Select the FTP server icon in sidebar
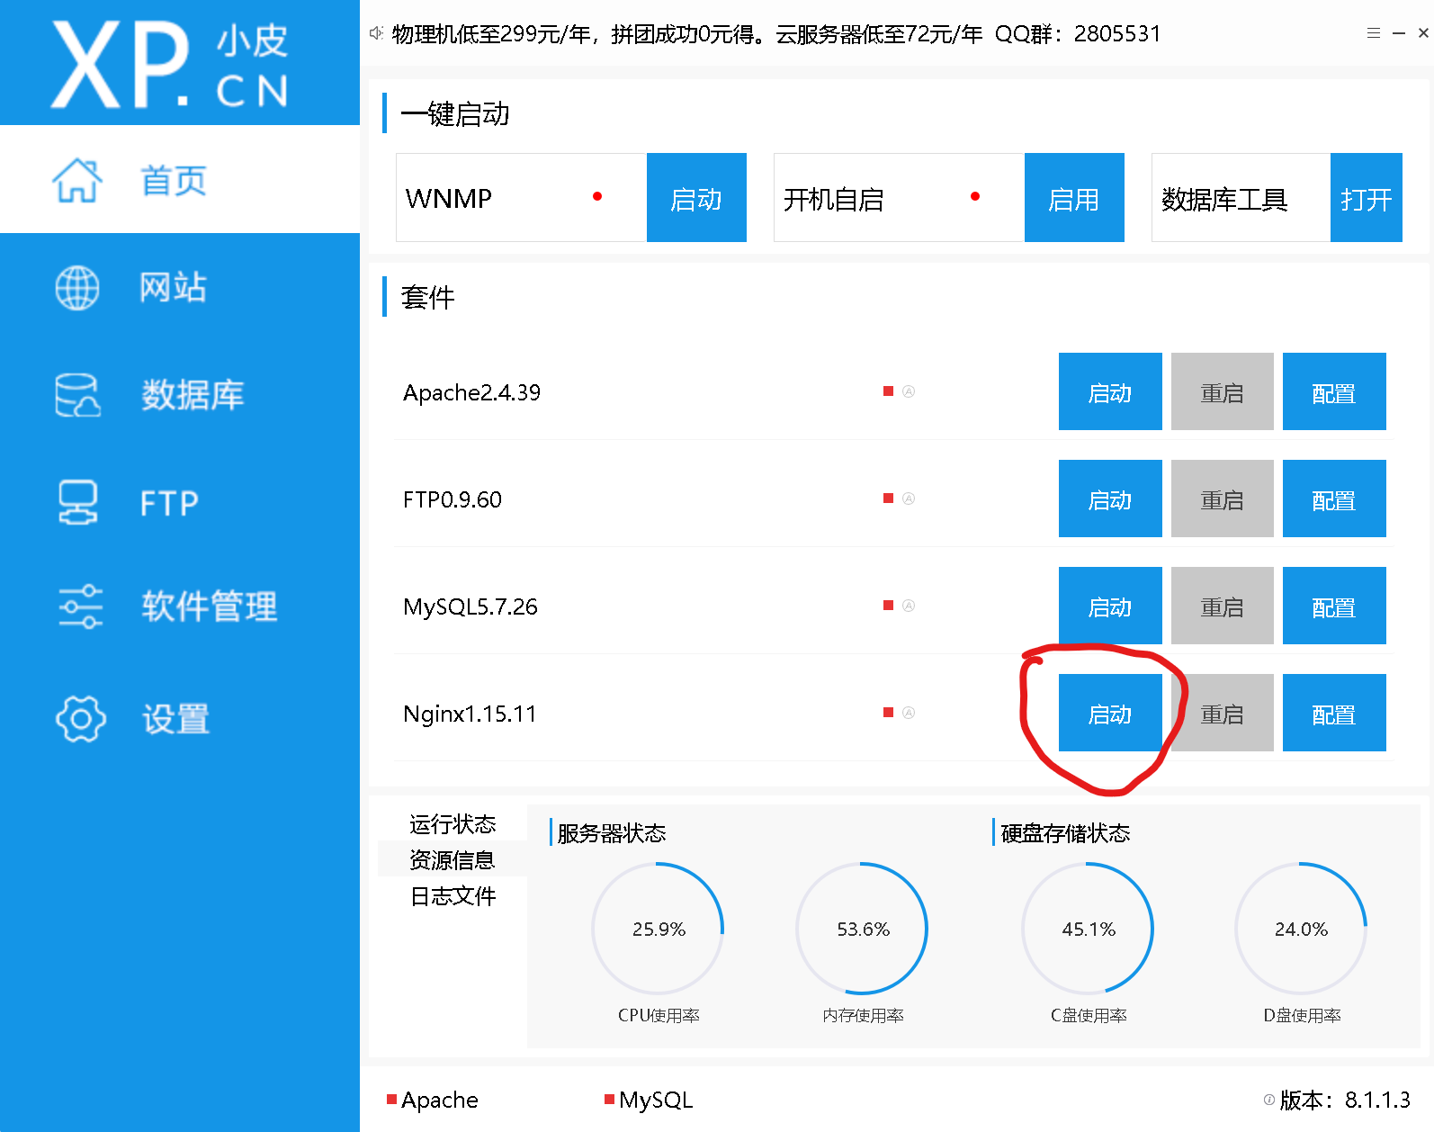Viewport: 1434px width, 1132px height. (78, 502)
